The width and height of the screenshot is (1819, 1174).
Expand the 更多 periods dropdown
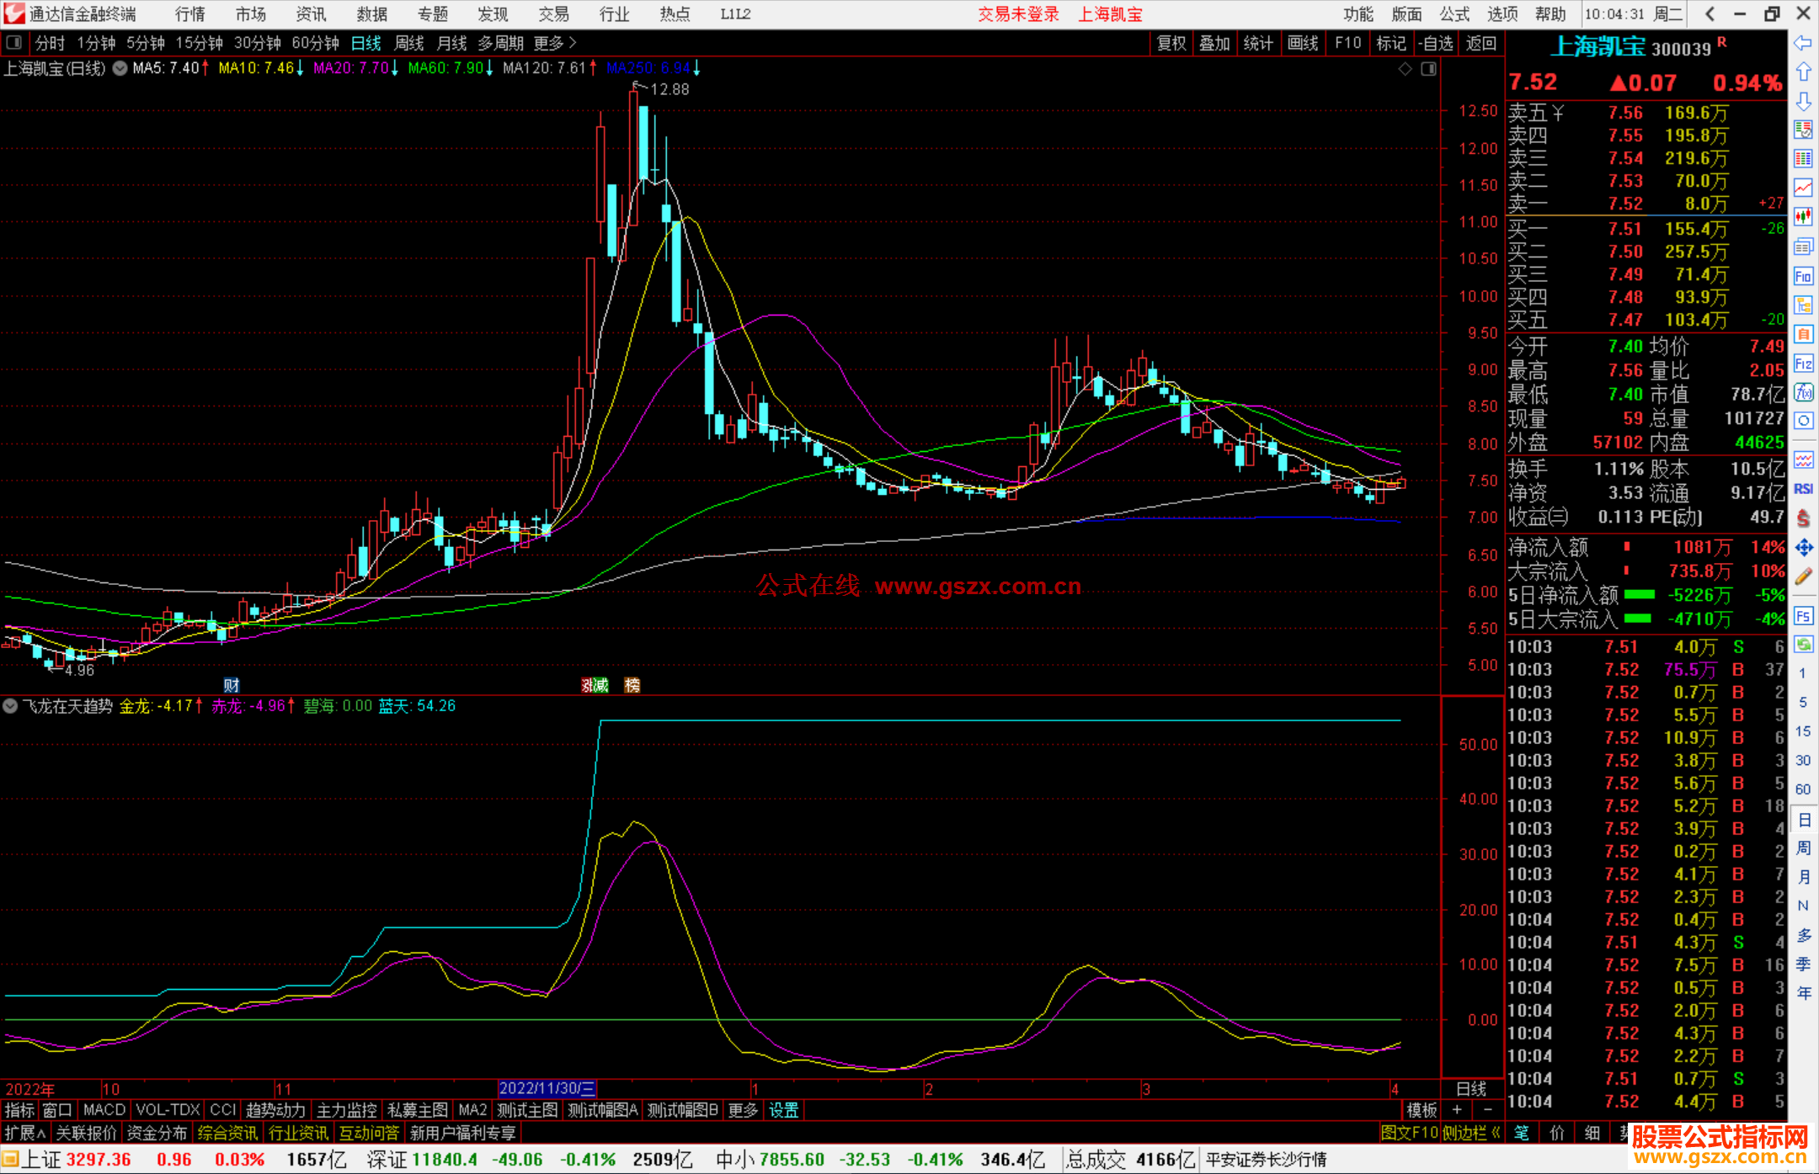[x=556, y=43]
